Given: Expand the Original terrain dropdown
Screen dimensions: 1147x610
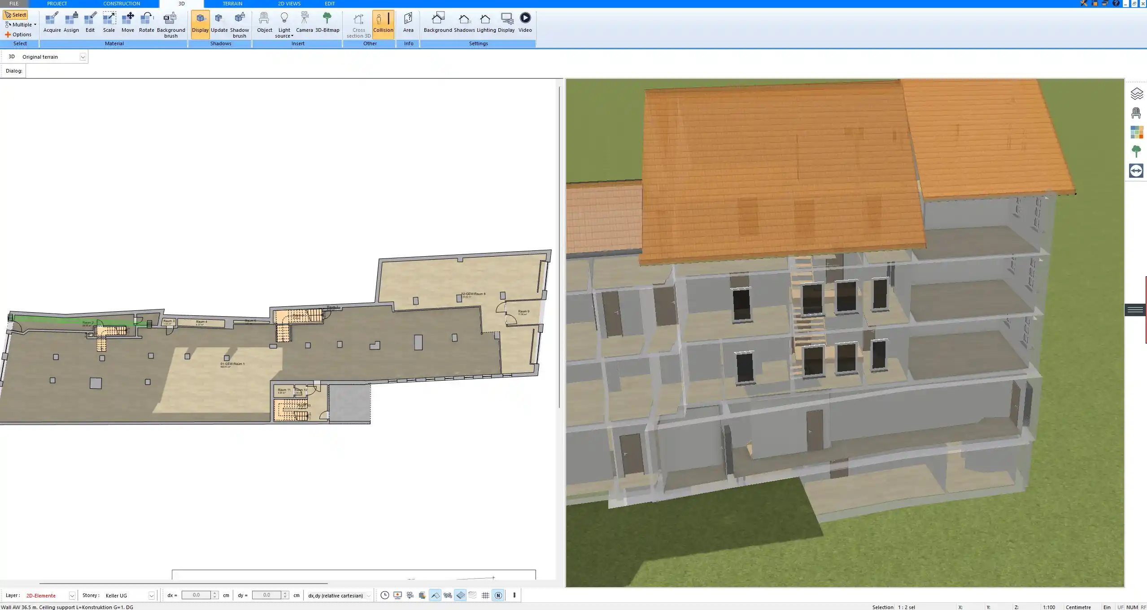Looking at the screenshot, I should 83,57.
